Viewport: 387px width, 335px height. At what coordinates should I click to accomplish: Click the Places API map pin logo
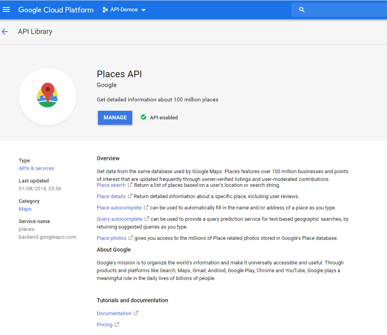click(48, 96)
